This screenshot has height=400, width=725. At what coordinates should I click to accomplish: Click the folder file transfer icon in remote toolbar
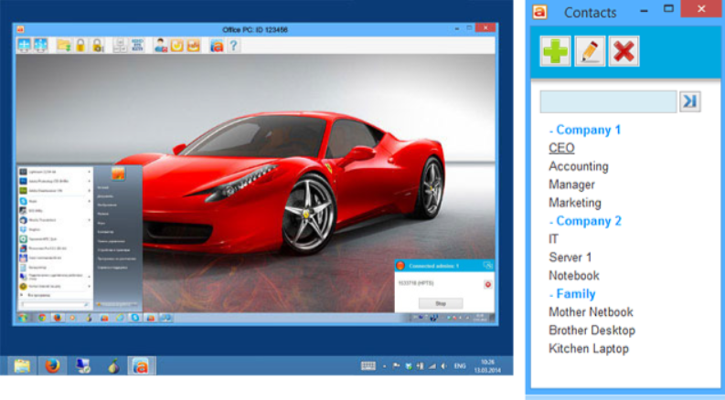[64, 45]
